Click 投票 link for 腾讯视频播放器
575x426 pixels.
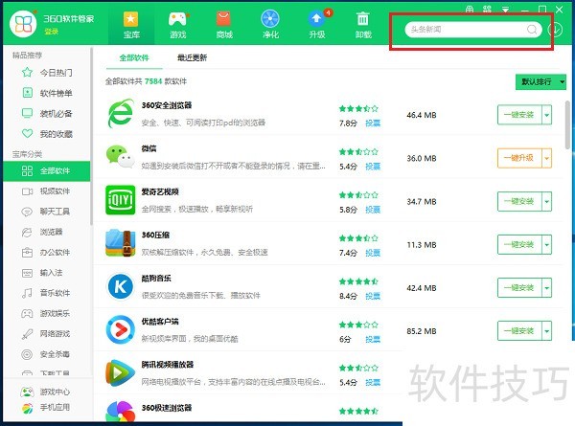pyautogui.click(x=373, y=383)
